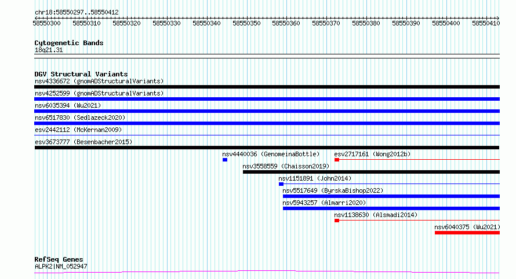
Task: Open variant nsv4440036 (GenomeinaBottle) label
Action: pos(271,154)
